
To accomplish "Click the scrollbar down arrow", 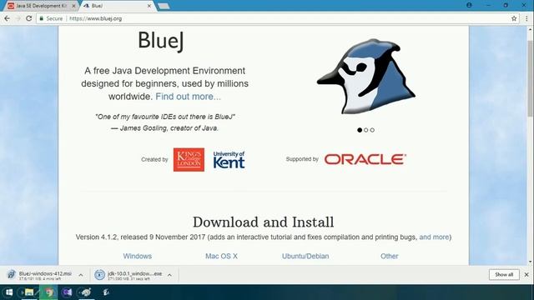I will coord(531,262).
